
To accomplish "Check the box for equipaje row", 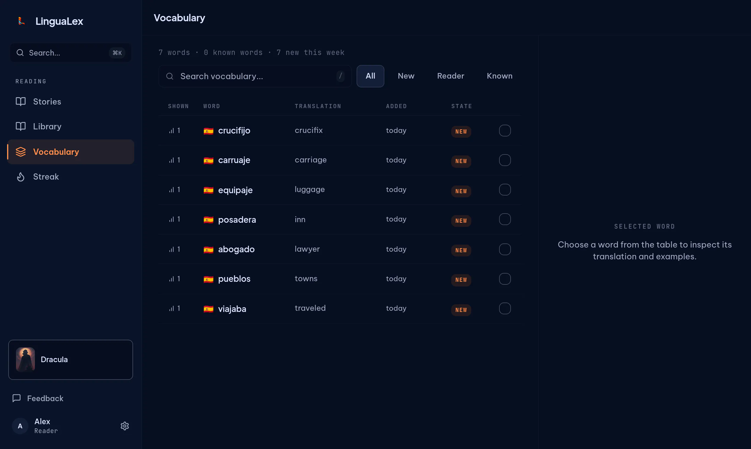I will pyautogui.click(x=504, y=190).
